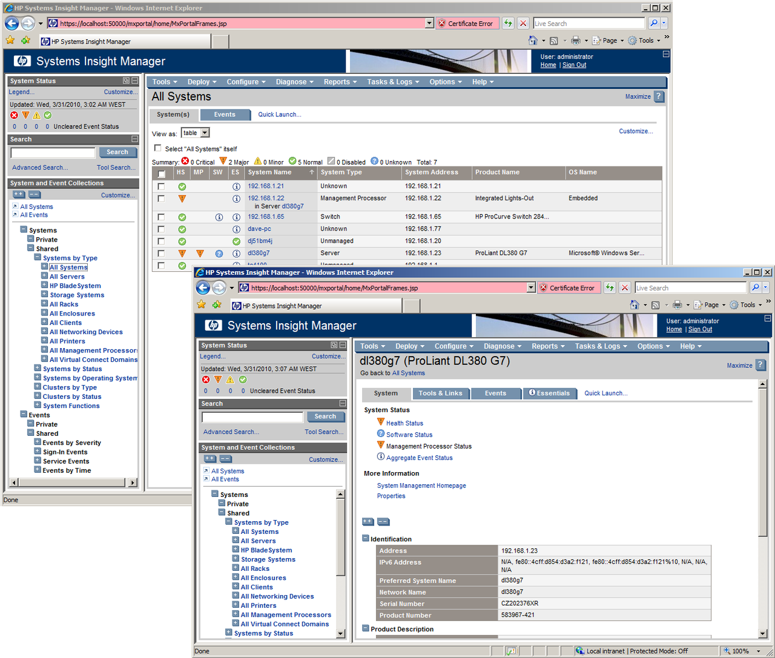Image resolution: width=775 pixels, height=658 pixels.
Task: Click System Name column header to sort
Action: click(x=269, y=173)
